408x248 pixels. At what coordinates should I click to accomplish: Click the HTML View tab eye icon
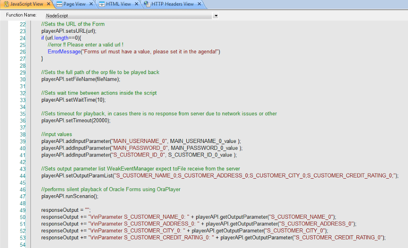pyautogui.click(x=102, y=4)
